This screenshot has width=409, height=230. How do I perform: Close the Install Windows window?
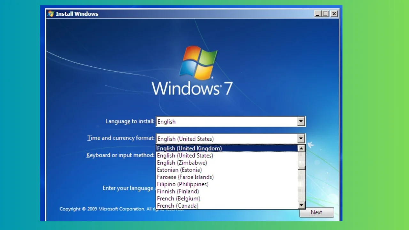click(334, 14)
